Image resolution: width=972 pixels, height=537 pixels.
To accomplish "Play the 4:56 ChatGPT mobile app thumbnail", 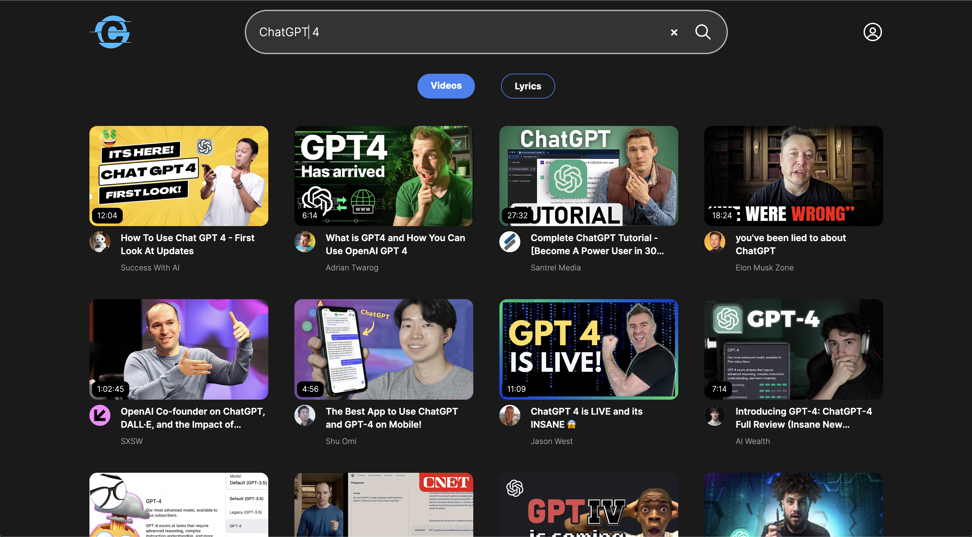I will (384, 350).
